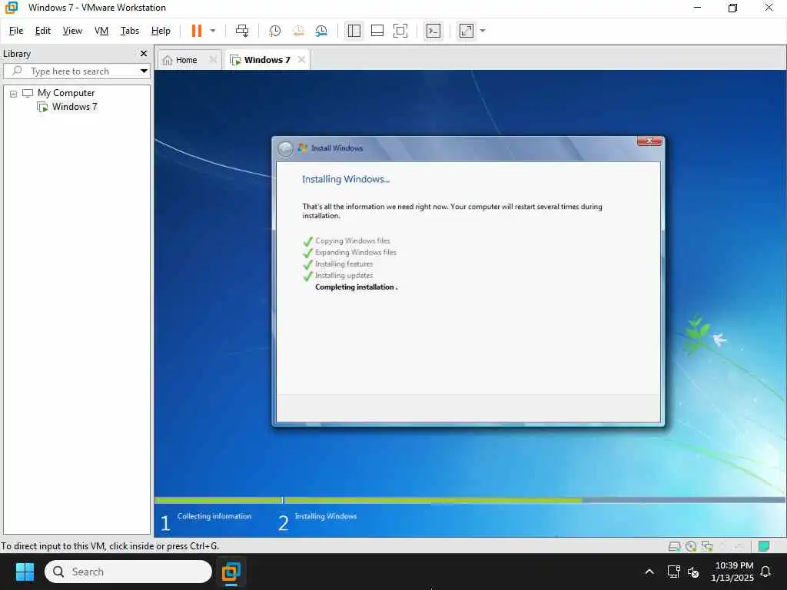
Task: Close the Home tab
Action: pos(213,59)
